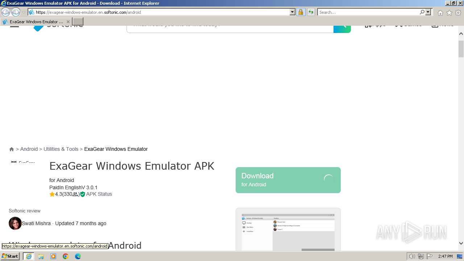Click the green Softonic search button
The image size is (464, 261).
[x=342, y=29]
